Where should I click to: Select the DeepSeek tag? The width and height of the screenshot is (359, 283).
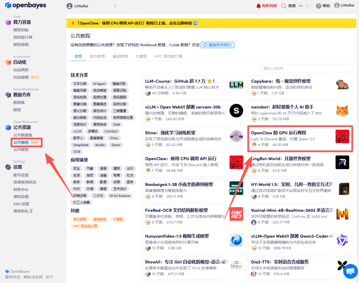coord(81,145)
